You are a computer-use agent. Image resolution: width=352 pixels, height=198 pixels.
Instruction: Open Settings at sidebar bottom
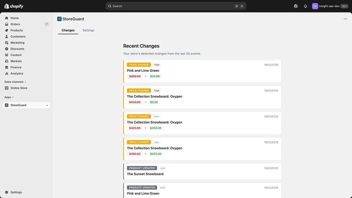(x=26, y=192)
